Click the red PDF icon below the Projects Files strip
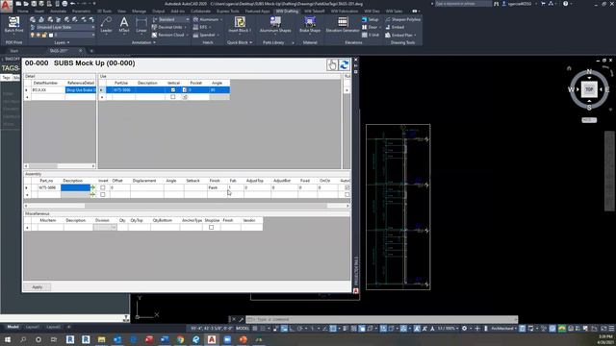616x346 pixels. [355, 291]
